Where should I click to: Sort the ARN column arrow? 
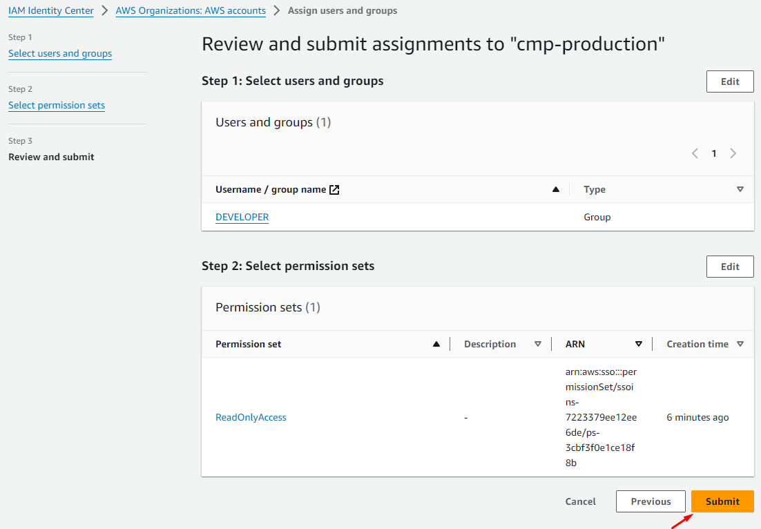639,344
